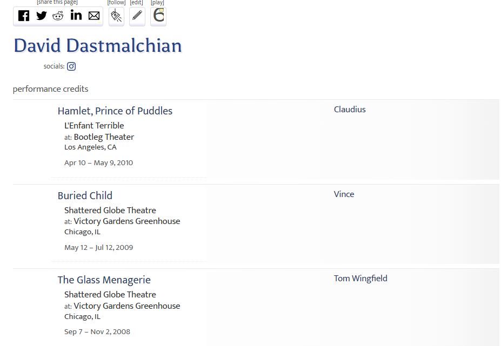Open Shattered Globe Theatre under Glass Menagerie
The width and height of the screenshot is (501, 346).
pos(110,295)
